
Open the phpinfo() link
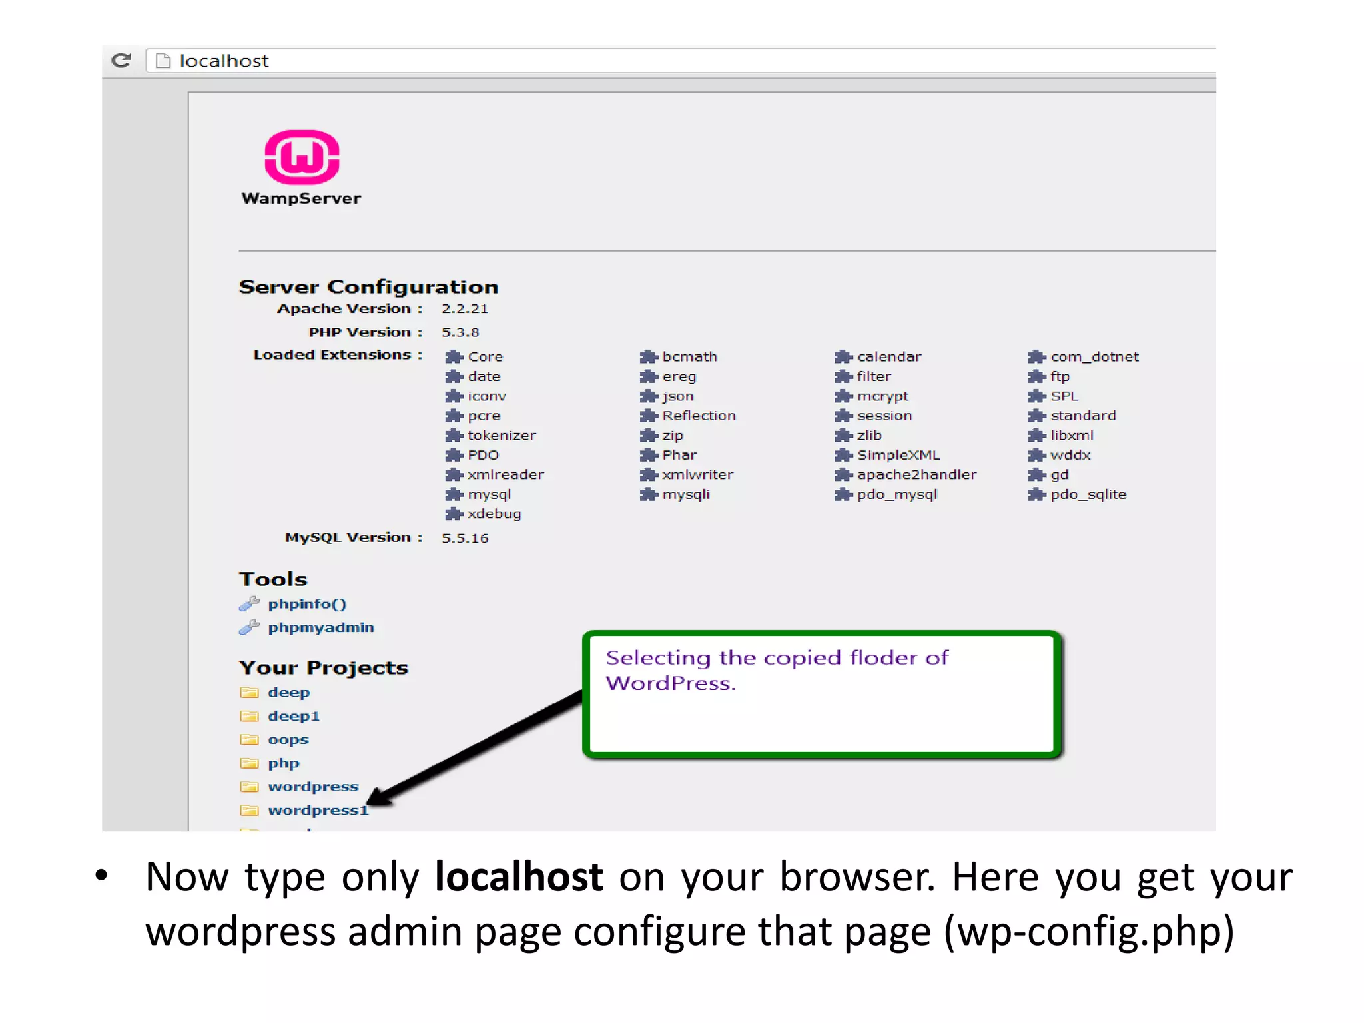[307, 604]
